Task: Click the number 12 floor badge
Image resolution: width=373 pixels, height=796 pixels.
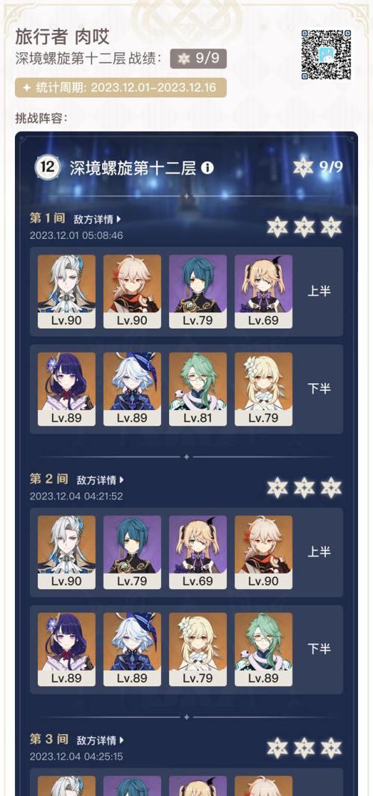Action: click(x=48, y=167)
